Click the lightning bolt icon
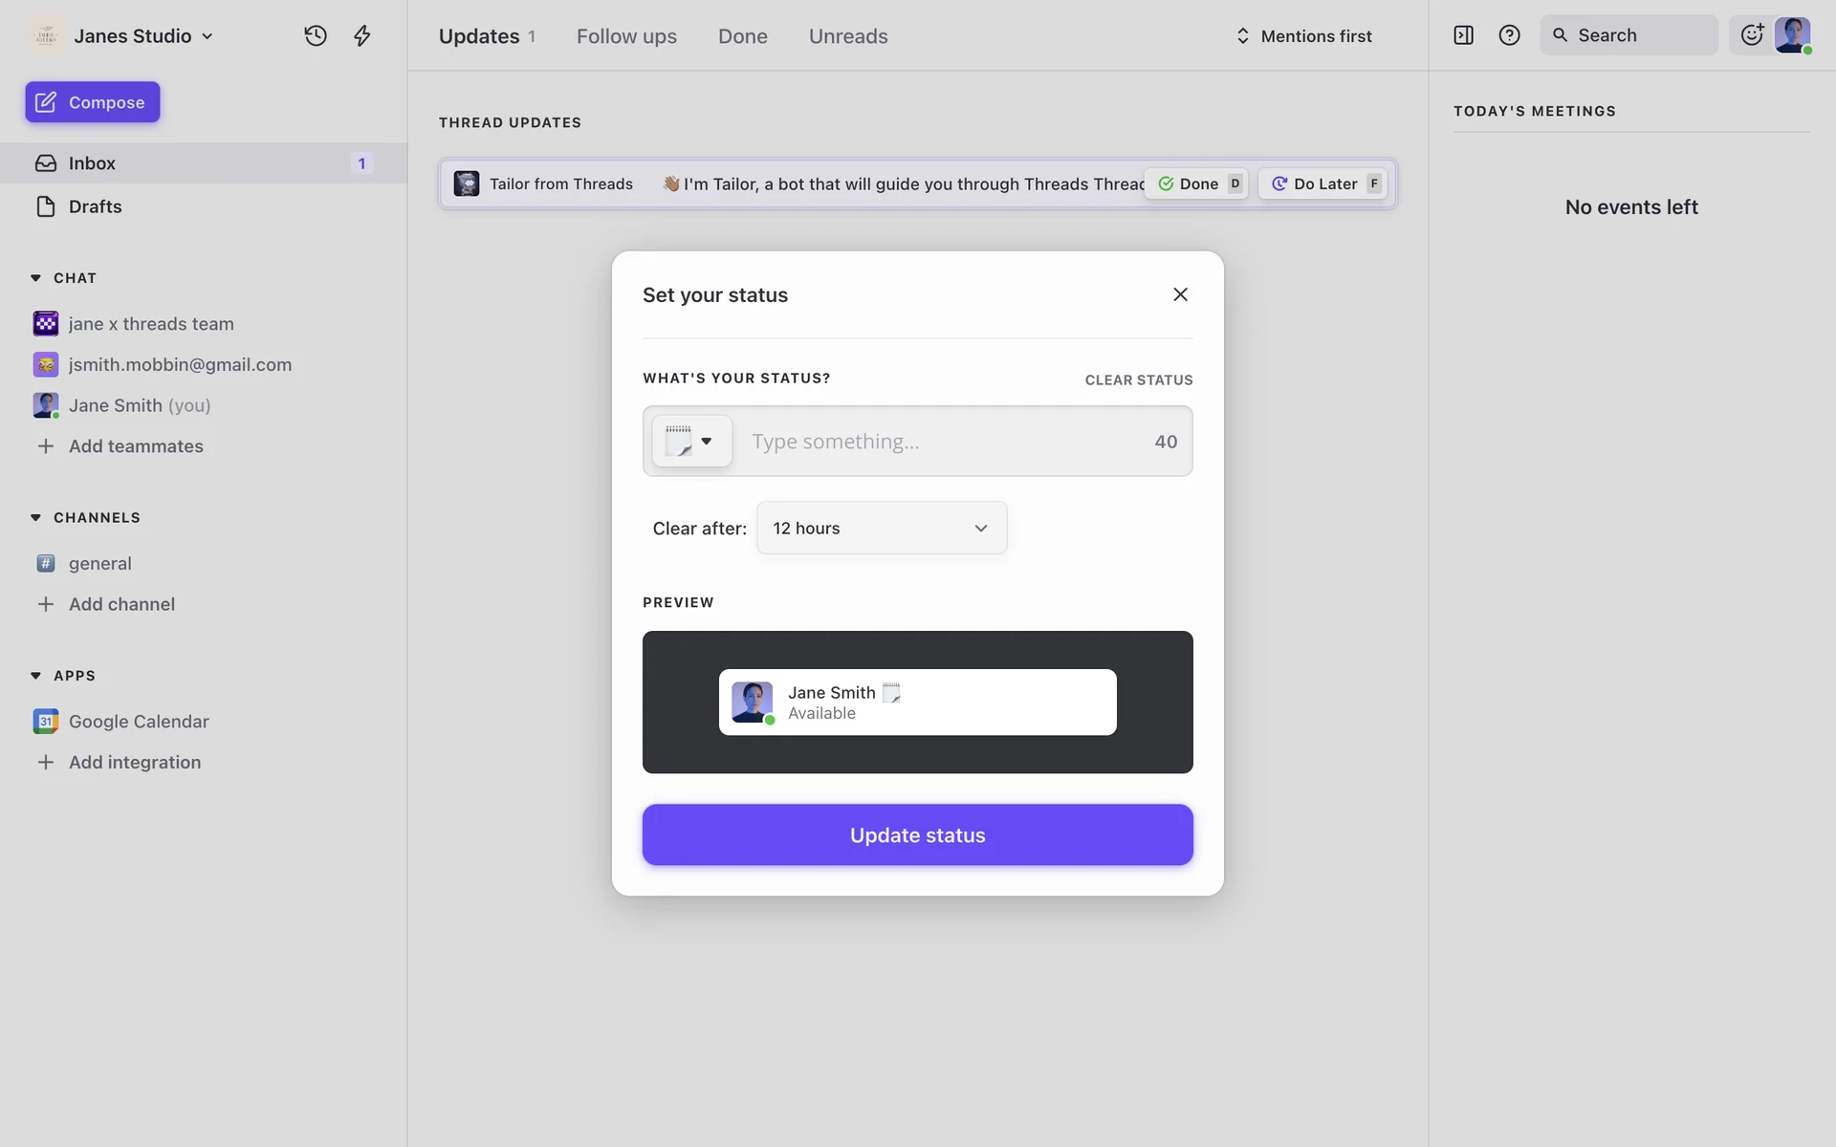1836x1147 pixels. (362, 36)
